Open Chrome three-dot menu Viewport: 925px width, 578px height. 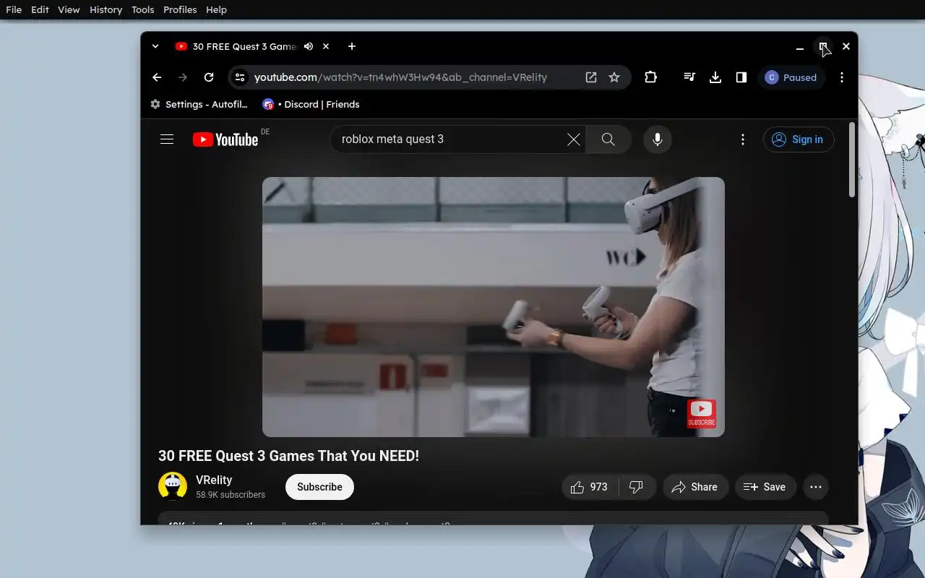click(x=842, y=77)
